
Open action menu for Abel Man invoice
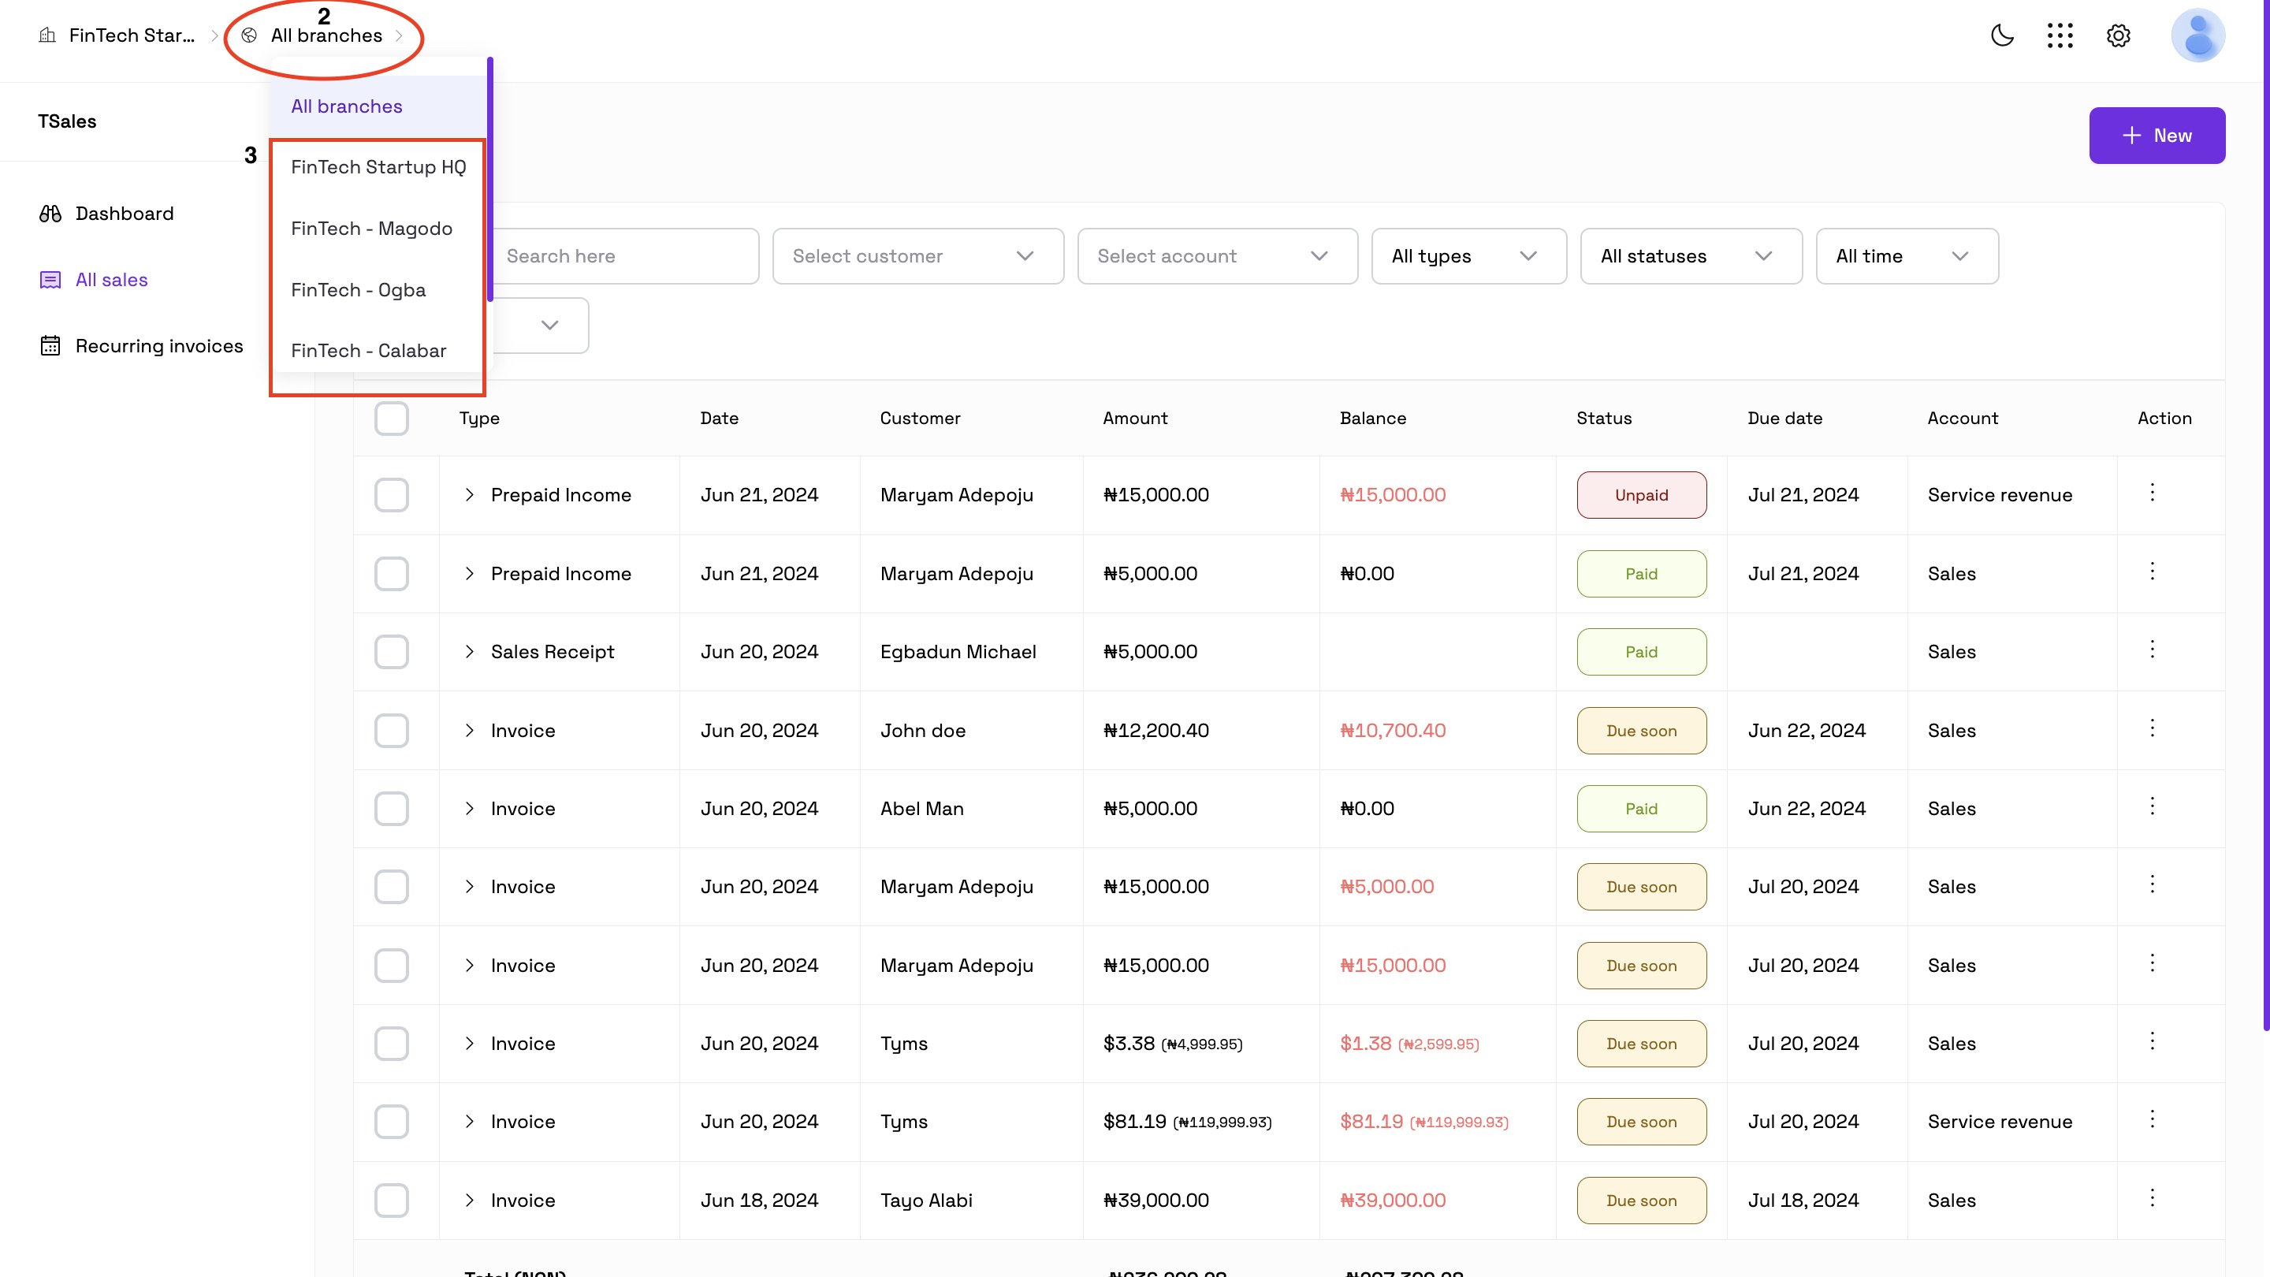click(2152, 806)
